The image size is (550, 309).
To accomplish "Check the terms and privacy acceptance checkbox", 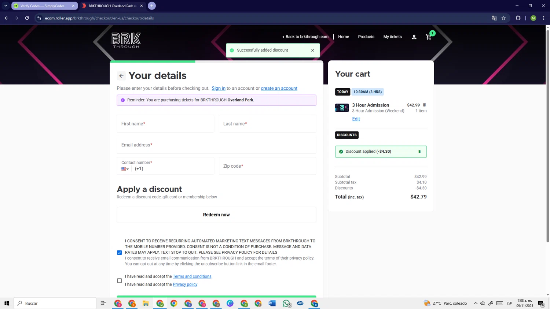I will (120, 281).
